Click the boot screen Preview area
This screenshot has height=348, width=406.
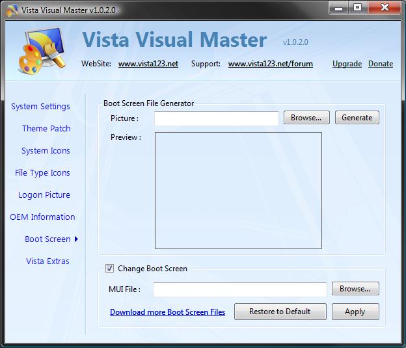(x=238, y=191)
